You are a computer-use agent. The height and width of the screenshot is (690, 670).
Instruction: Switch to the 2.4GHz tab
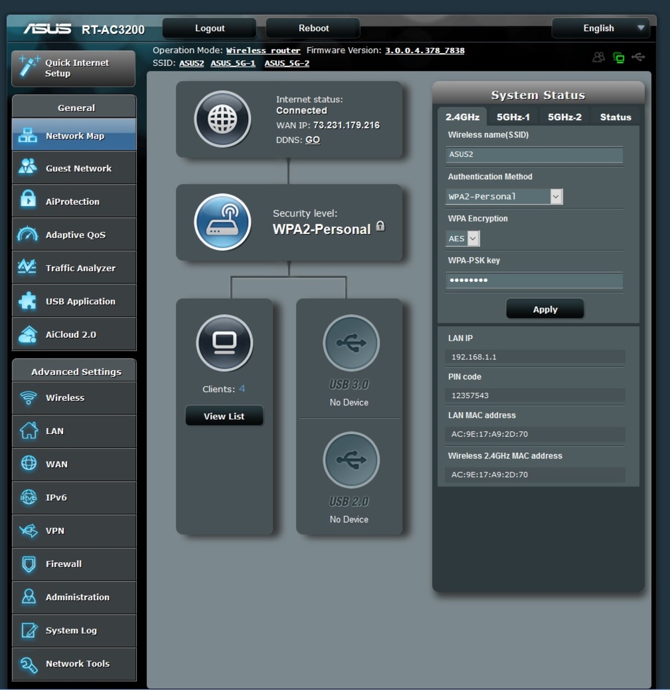click(462, 117)
